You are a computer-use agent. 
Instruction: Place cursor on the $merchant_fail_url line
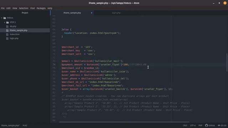coord(92,85)
